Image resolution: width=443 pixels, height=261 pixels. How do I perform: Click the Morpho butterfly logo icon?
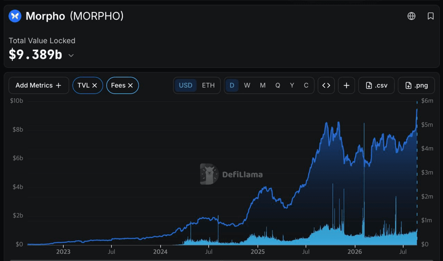point(15,16)
